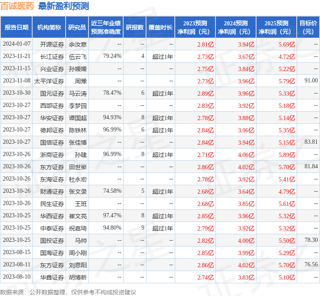The width and height of the screenshot is (320, 296).
Task: Click accuracy value 97.47%
Action: point(112,216)
